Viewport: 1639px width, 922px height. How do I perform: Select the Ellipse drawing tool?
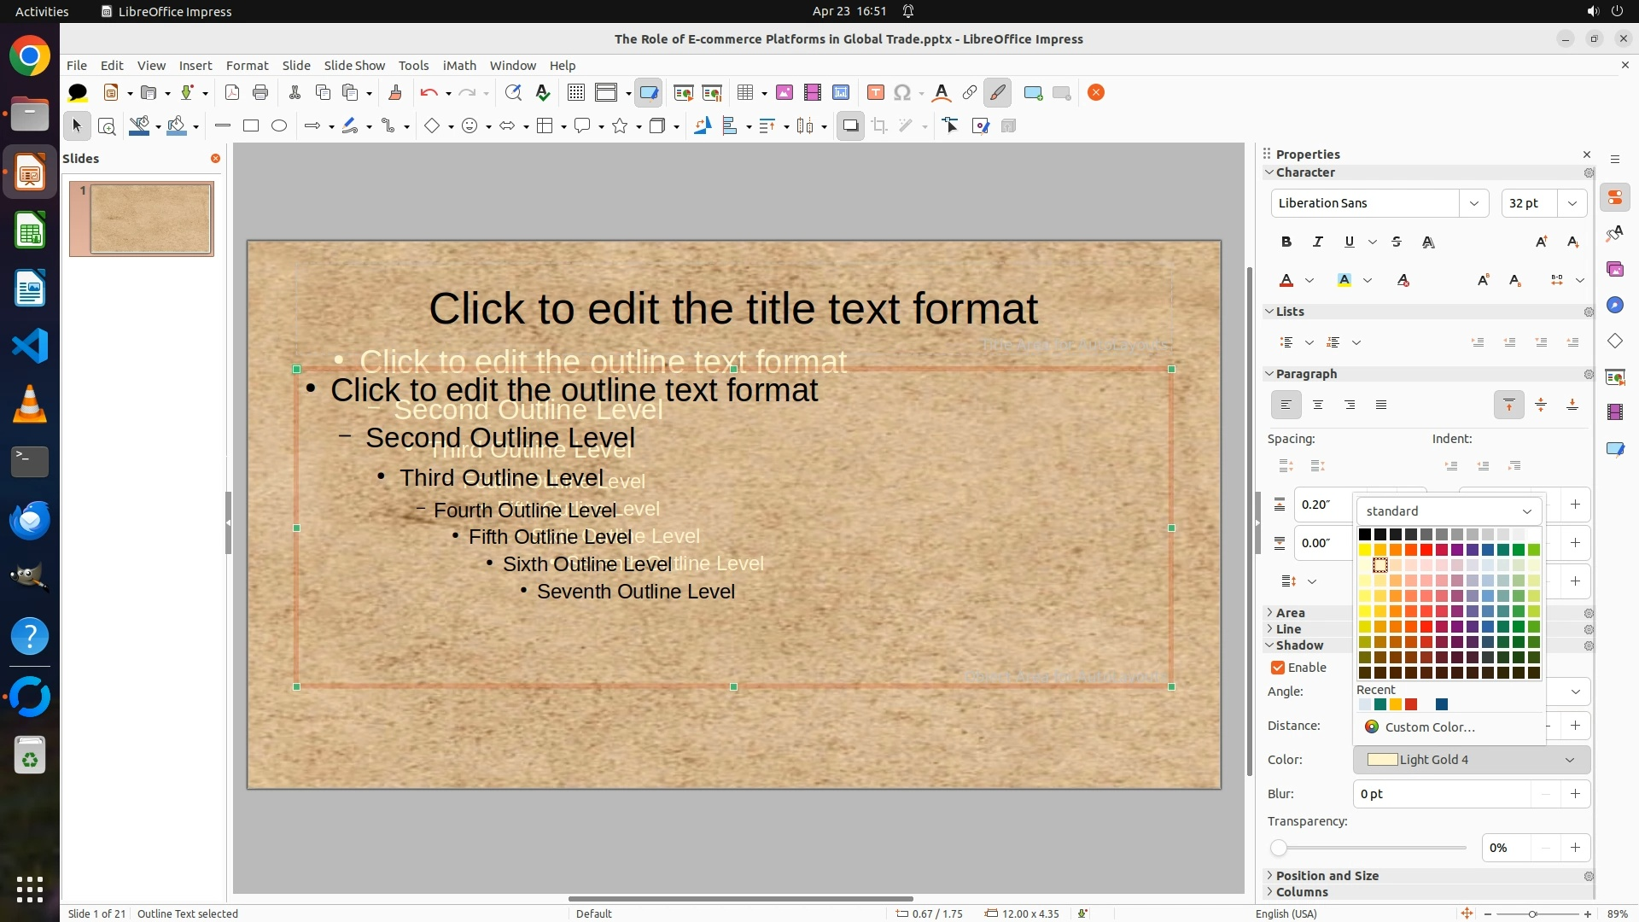[x=279, y=125]
